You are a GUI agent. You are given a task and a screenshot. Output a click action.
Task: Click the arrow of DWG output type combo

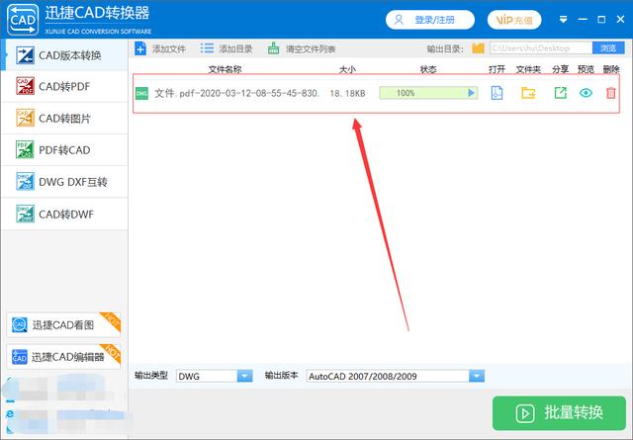click(x=244, y=376)
